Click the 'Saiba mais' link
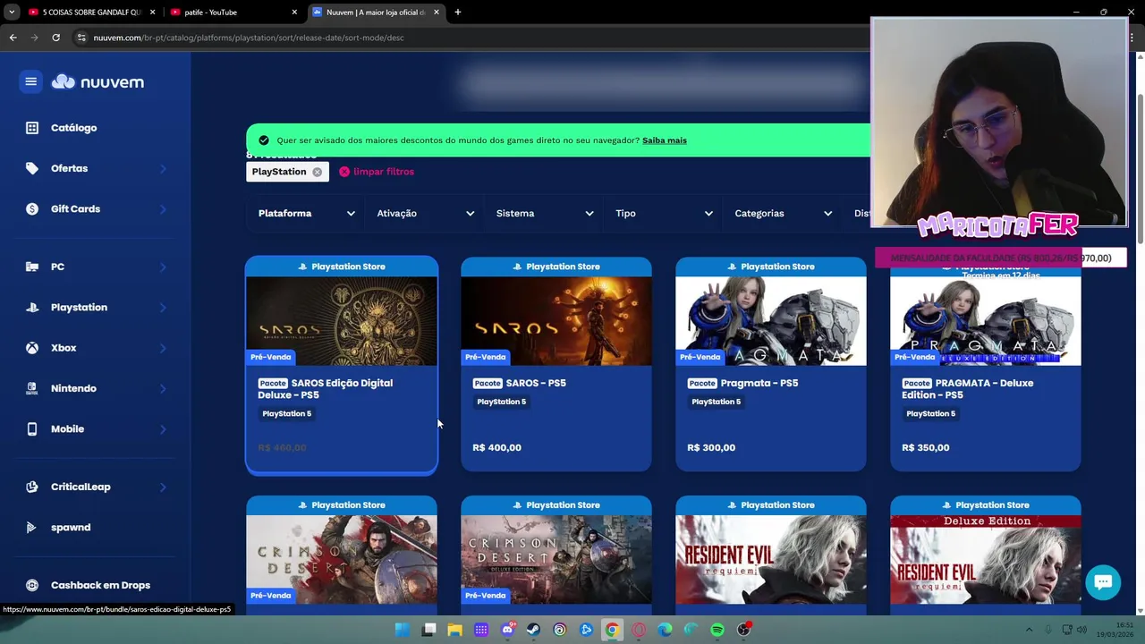This screenshot has height=644, width=1145. [x=665, y=140]
